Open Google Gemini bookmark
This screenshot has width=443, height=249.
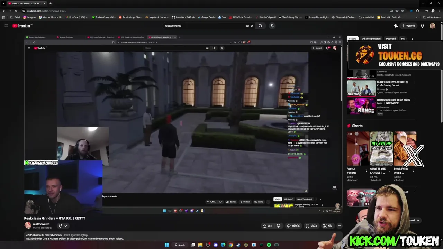(207, 17)
